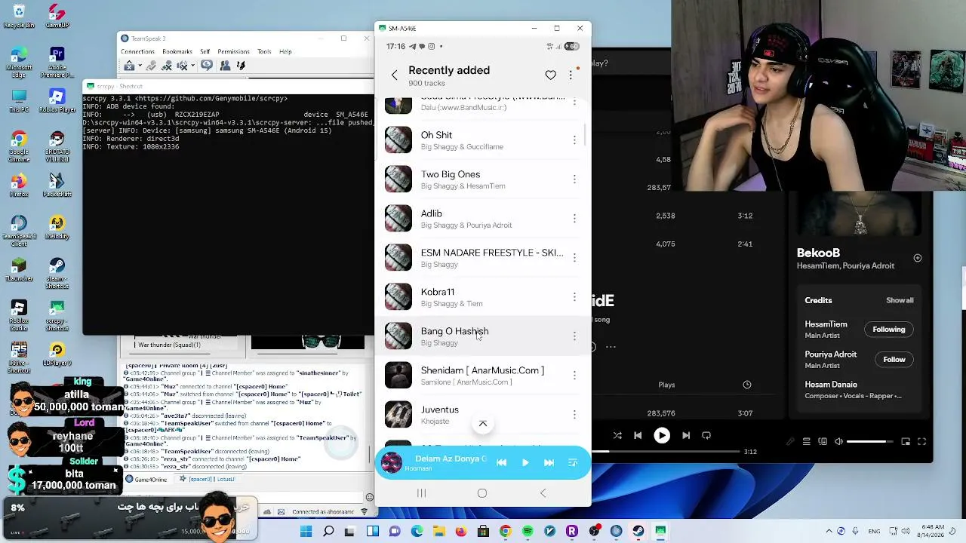This screenshot has height=543, width=966.
Task: Show hidden system tray icons
Action: click(829, 531)
